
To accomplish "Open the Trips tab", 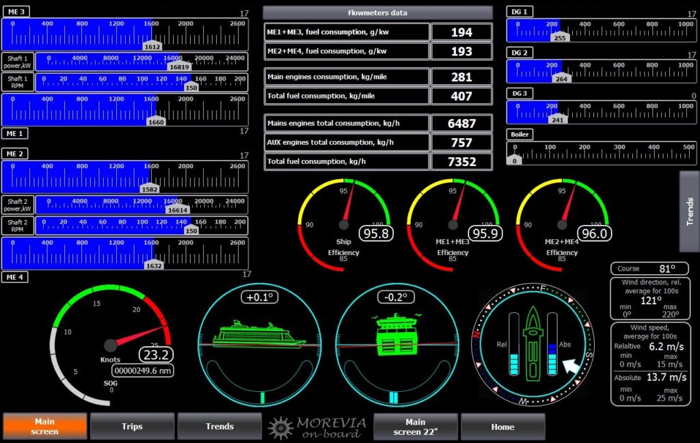I will (x=132, y=427).
